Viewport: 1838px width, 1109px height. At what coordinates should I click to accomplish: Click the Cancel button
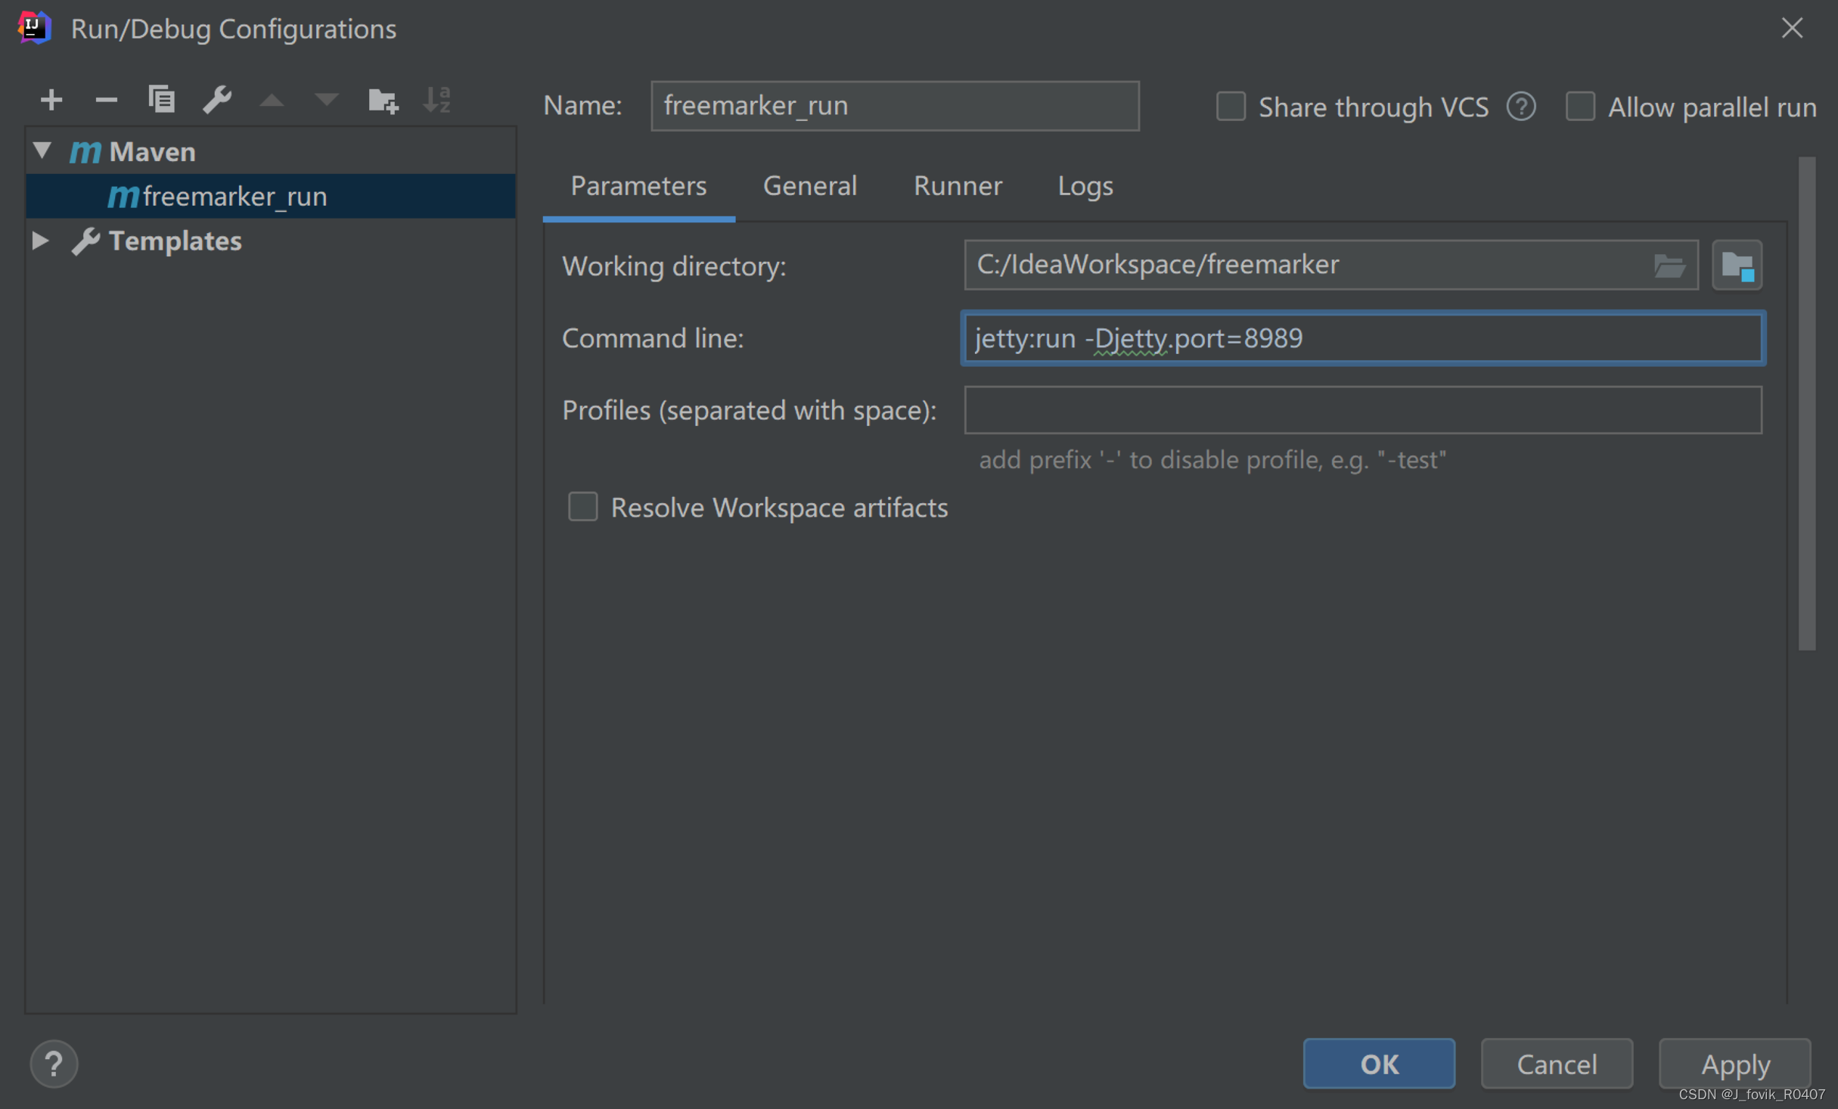(1557, 1064)
